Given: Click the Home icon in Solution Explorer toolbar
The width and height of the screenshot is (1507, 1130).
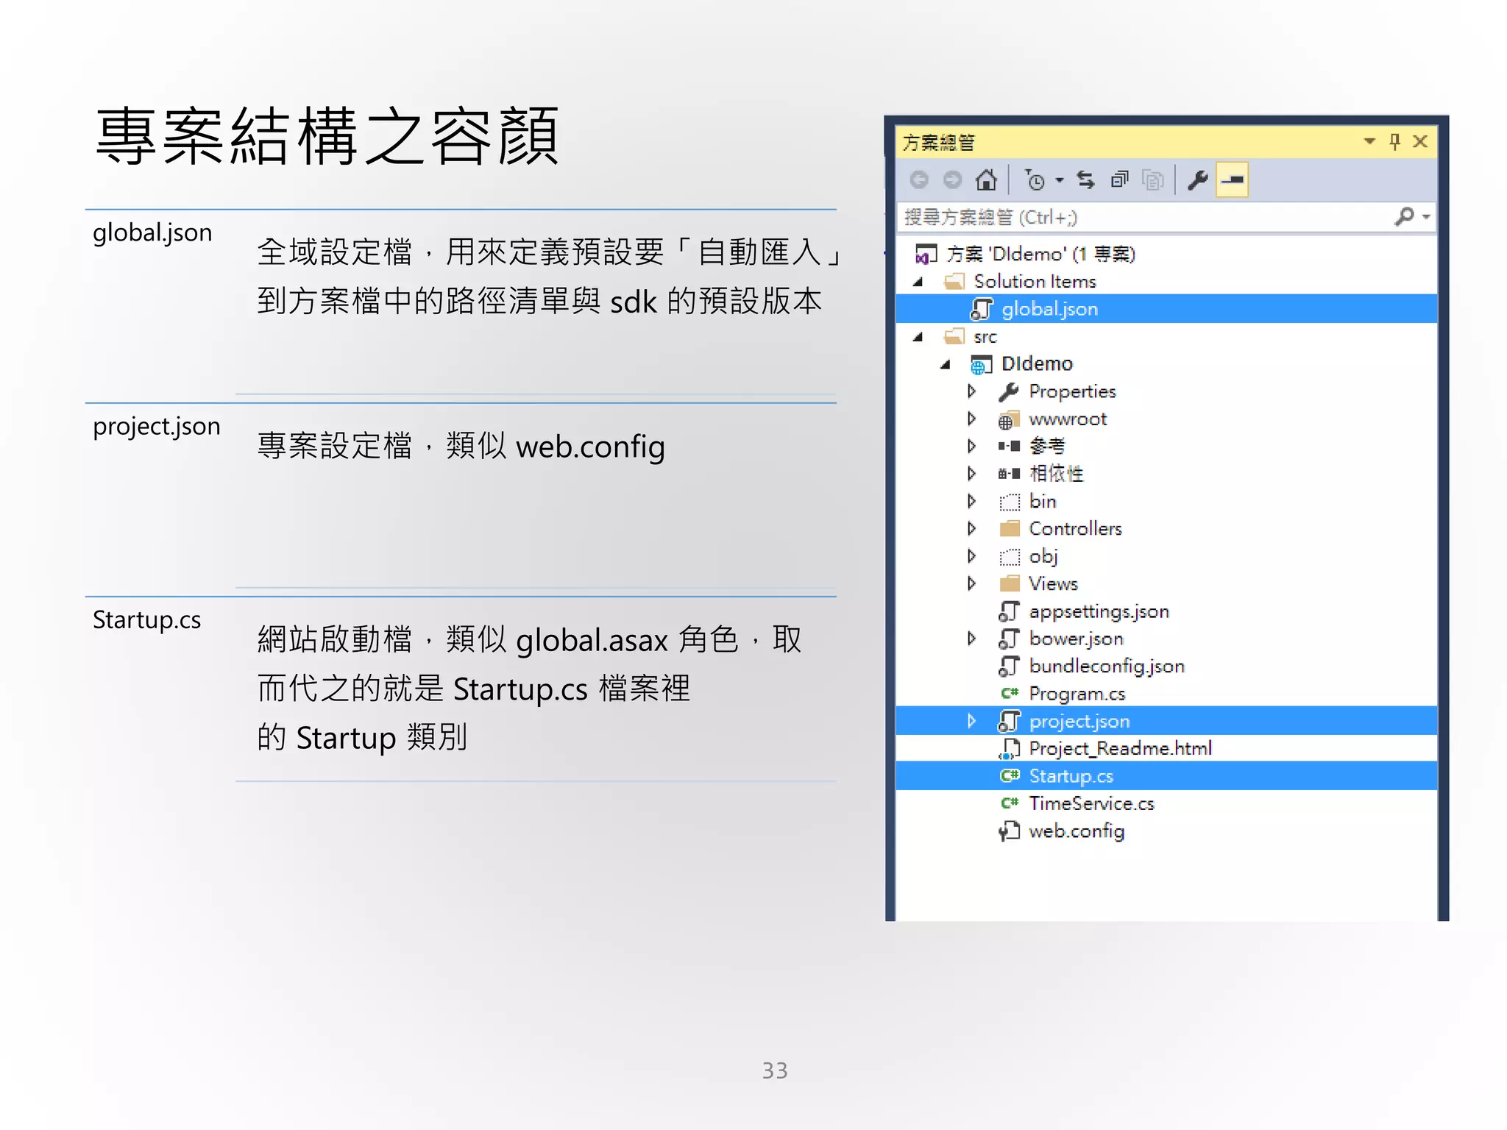Looking at the screenshot, I should 986,180.
